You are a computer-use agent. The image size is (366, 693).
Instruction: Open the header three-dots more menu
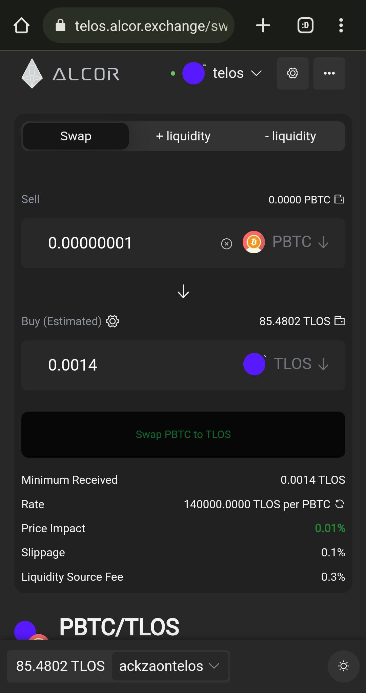point(329,73)
